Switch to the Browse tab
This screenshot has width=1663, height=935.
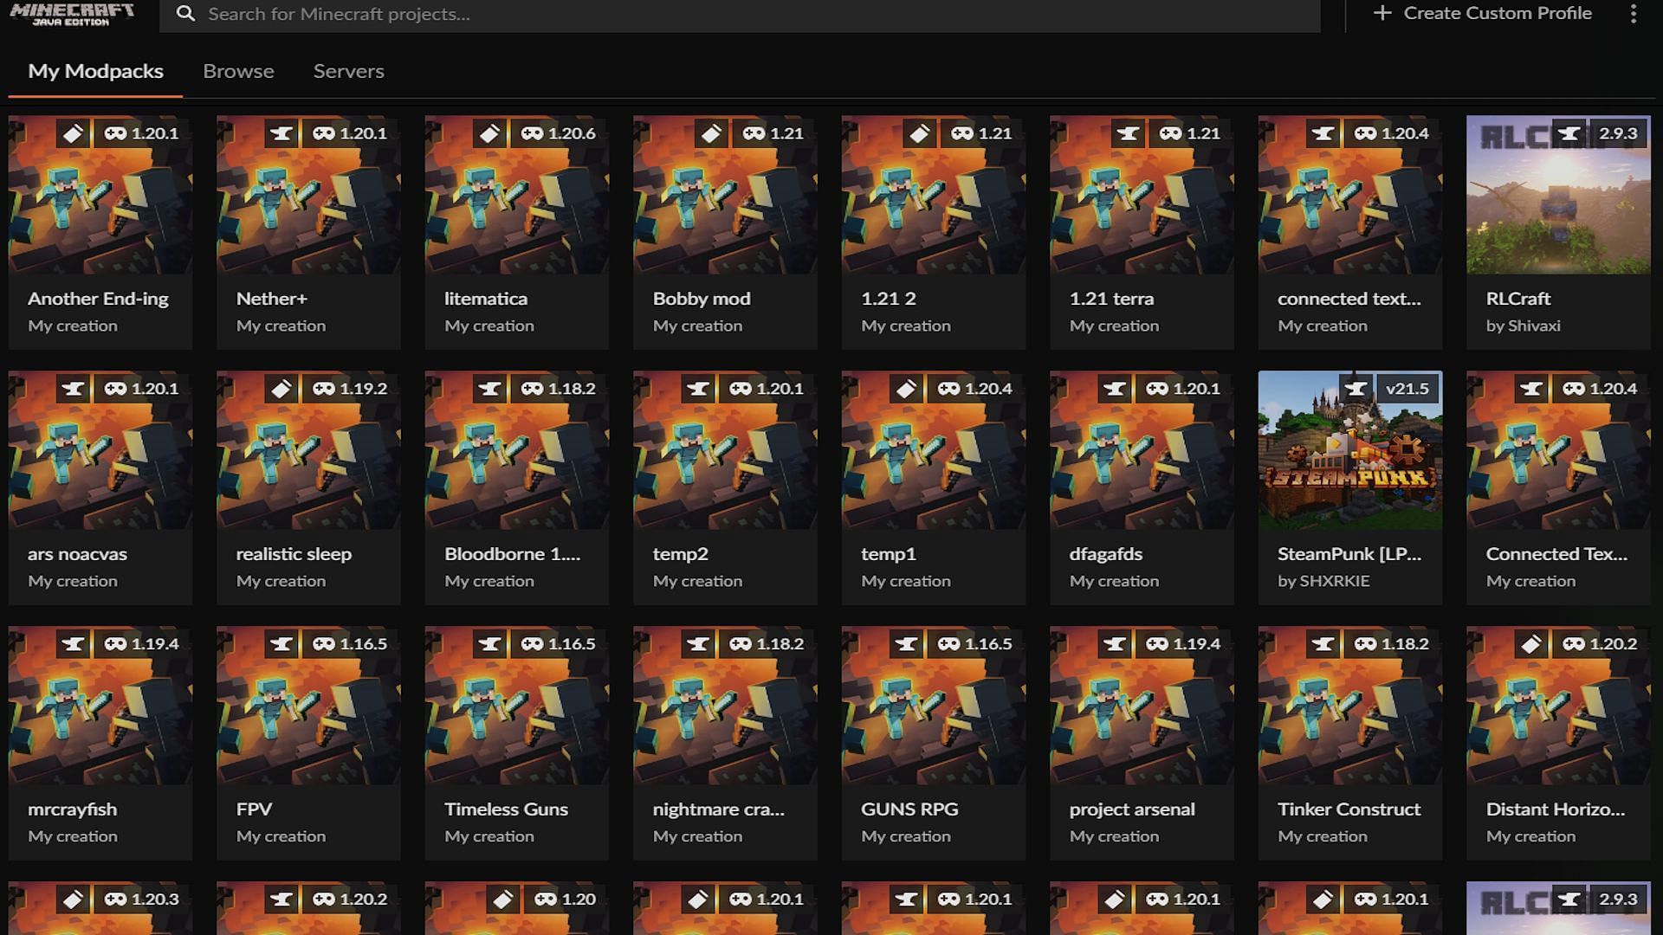(x=237, y=71)
